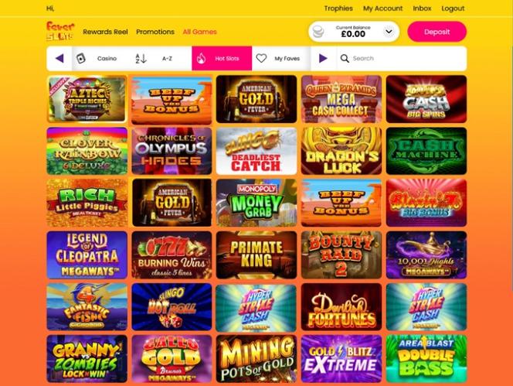Expand the Current Balance dropdown chevron
This screenshot has height=386, width=513.
pos(389,32)
